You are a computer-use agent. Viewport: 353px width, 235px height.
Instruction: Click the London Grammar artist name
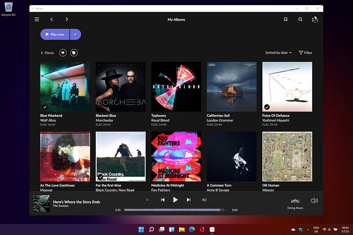pyautogui.click(x=220, y=121)
